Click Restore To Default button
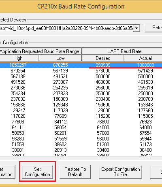Viewport: 162px width, 187px height. click(75, 172)
